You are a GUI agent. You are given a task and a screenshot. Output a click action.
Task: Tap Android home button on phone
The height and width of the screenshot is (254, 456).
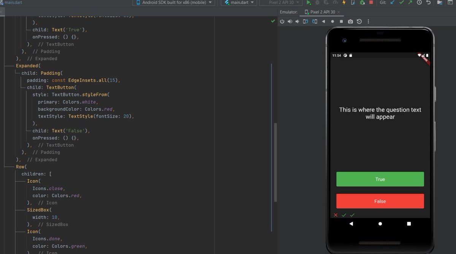pos(380,224)
